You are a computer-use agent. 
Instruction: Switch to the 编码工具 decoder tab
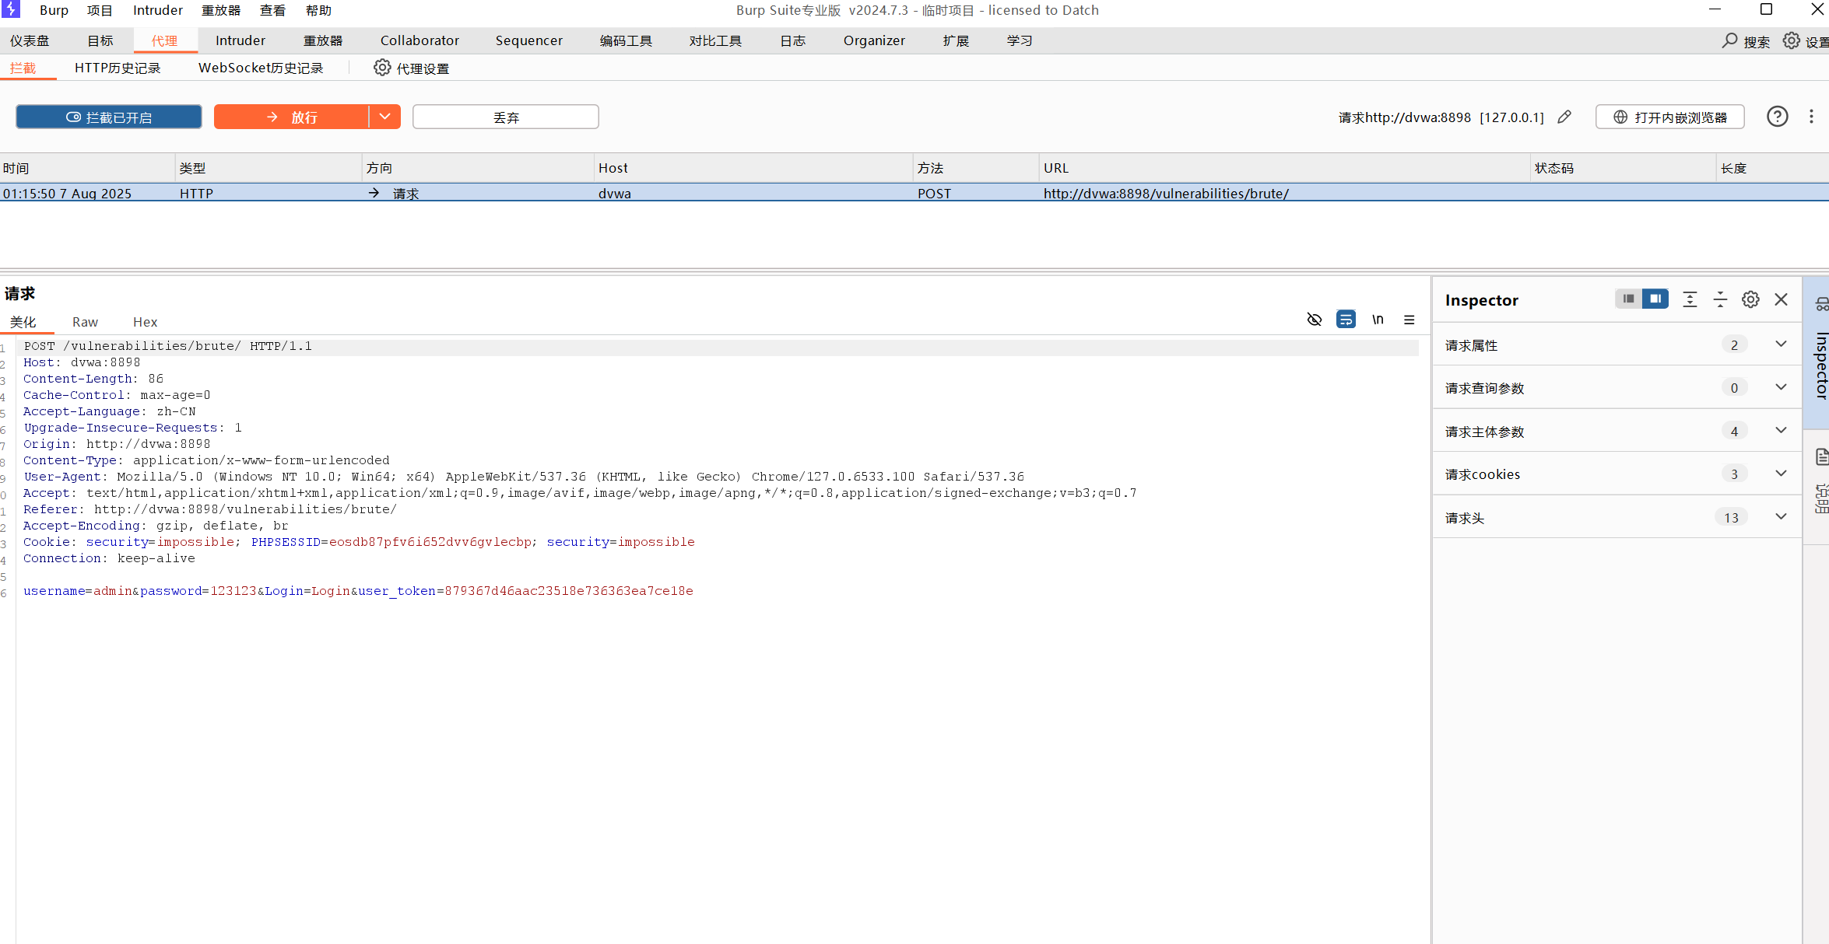(626, 40)
